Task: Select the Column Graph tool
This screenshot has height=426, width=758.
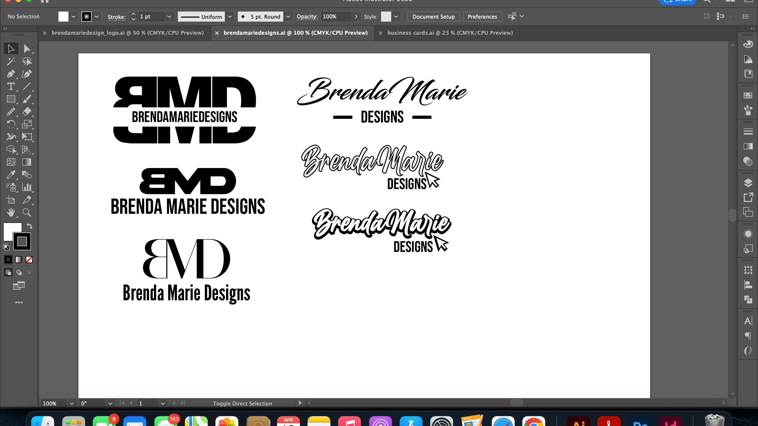Action: coord(27,187)
